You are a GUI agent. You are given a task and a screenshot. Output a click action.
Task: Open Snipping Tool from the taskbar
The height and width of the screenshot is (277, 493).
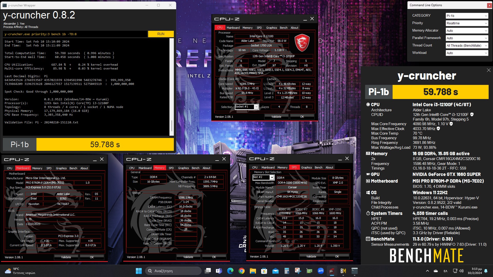[x=298, y=271]
